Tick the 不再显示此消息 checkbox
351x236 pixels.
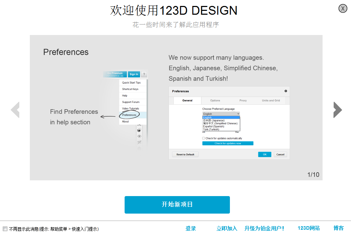[x=5, y=229]
